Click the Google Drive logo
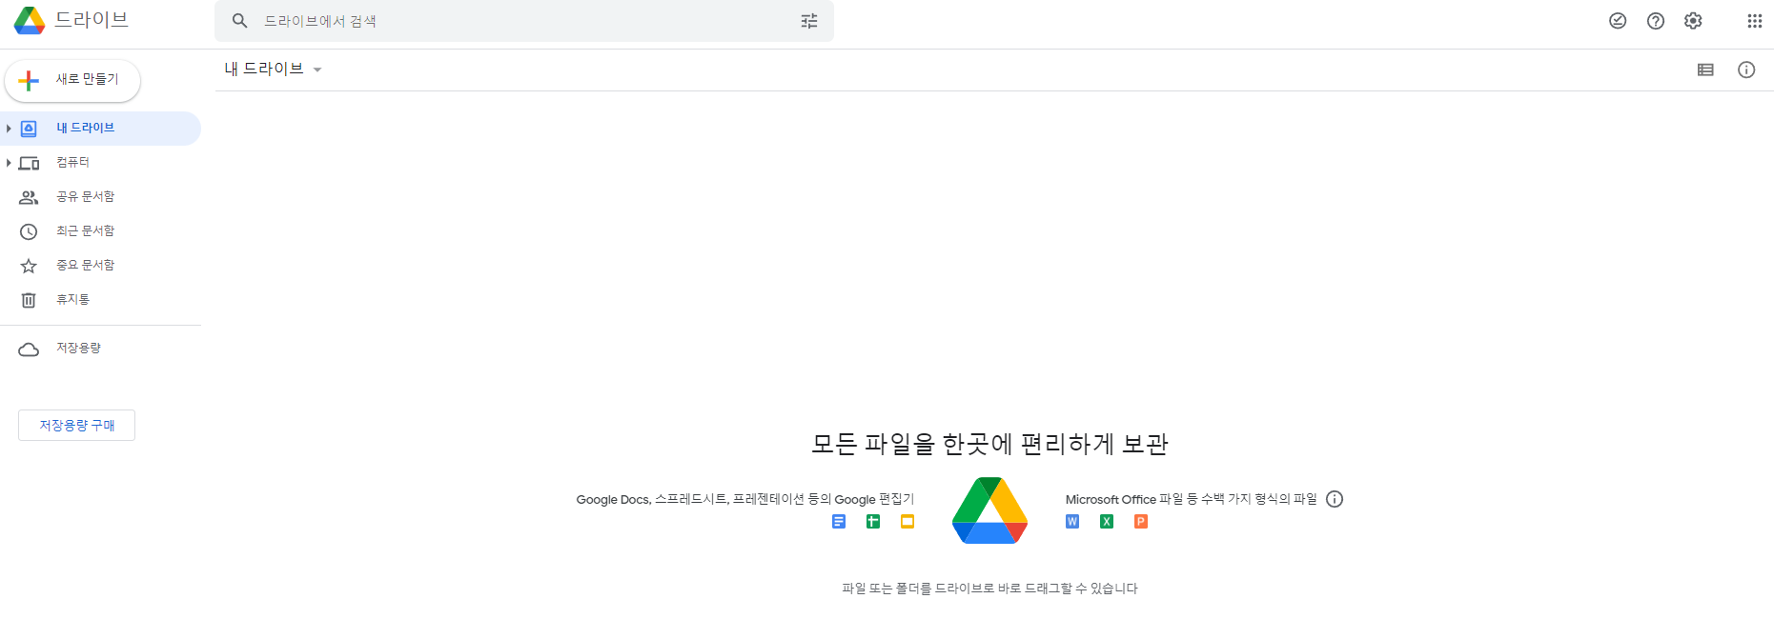The height and width of the screenshot is (619, 1774). [30, 20]
